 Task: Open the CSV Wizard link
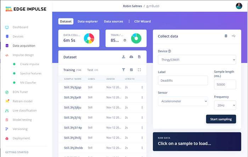point(142,22)
